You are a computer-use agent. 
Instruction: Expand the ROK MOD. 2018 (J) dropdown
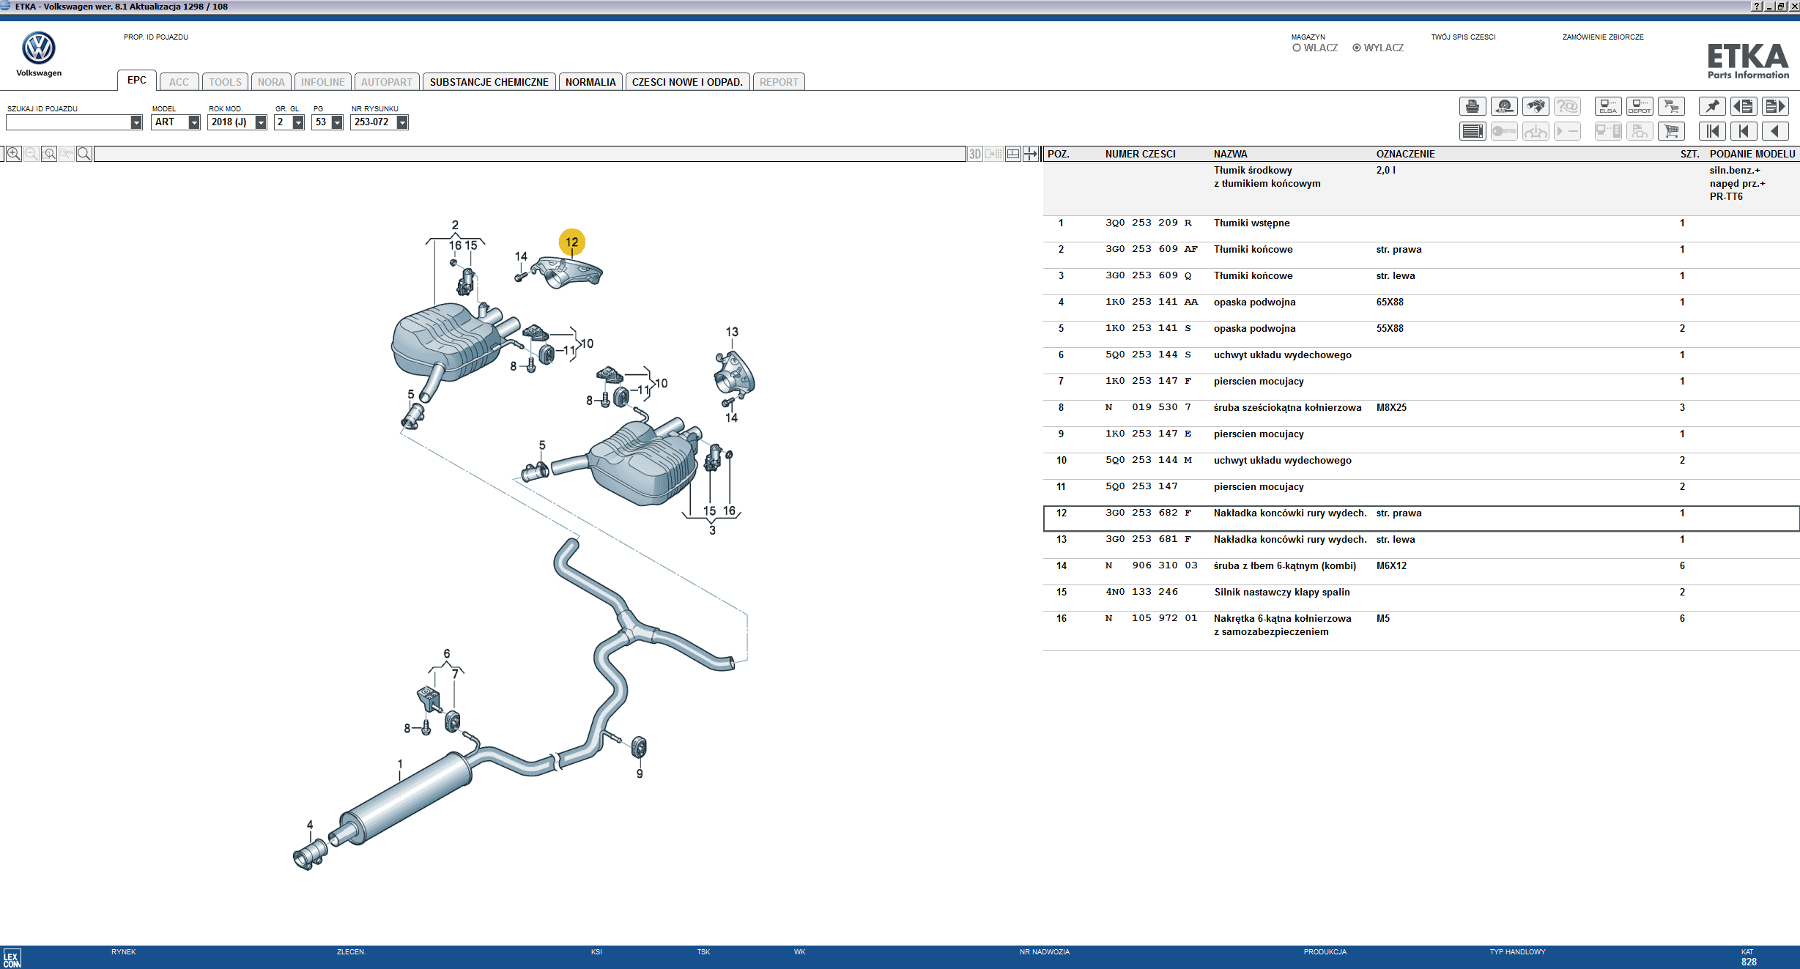click(260, 122)
